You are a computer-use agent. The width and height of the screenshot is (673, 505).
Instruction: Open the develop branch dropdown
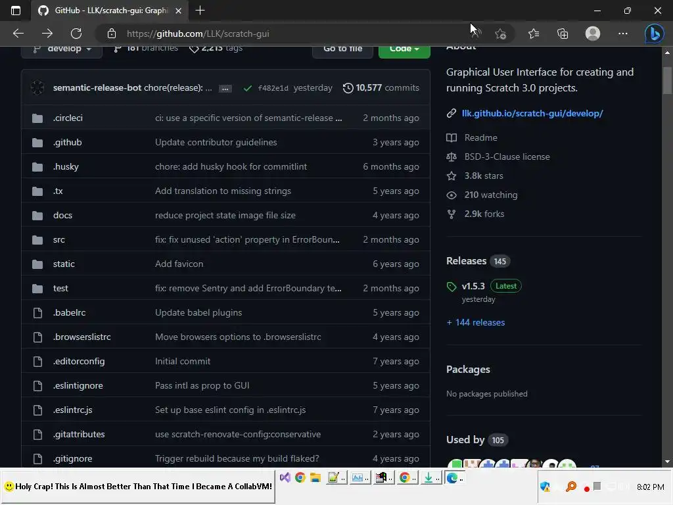(x=62, y=50)
